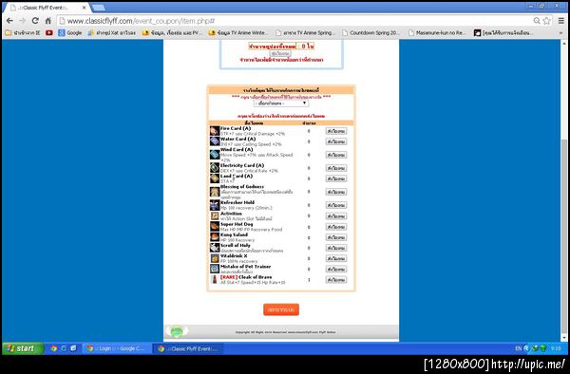Open the Chrome hamburger menu
The height and width of the screenshot is (374, 570).
coord(561,21)
